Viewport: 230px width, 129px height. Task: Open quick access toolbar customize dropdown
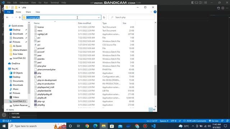pos(19,8)
